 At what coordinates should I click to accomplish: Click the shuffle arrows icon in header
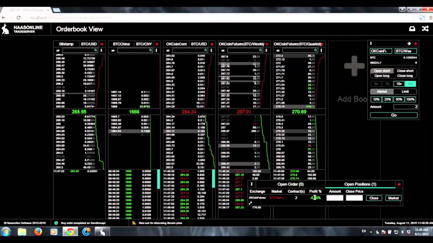[425, 29]
